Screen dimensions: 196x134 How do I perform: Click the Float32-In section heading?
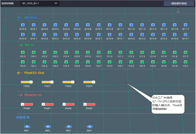[x=33, y=95]
